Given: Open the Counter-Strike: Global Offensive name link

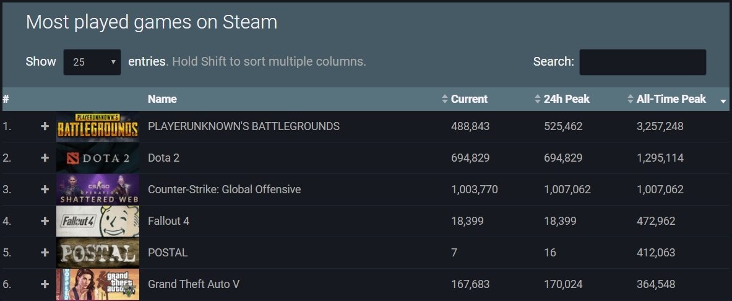Looking at the screenshot, I should point(224,190).
